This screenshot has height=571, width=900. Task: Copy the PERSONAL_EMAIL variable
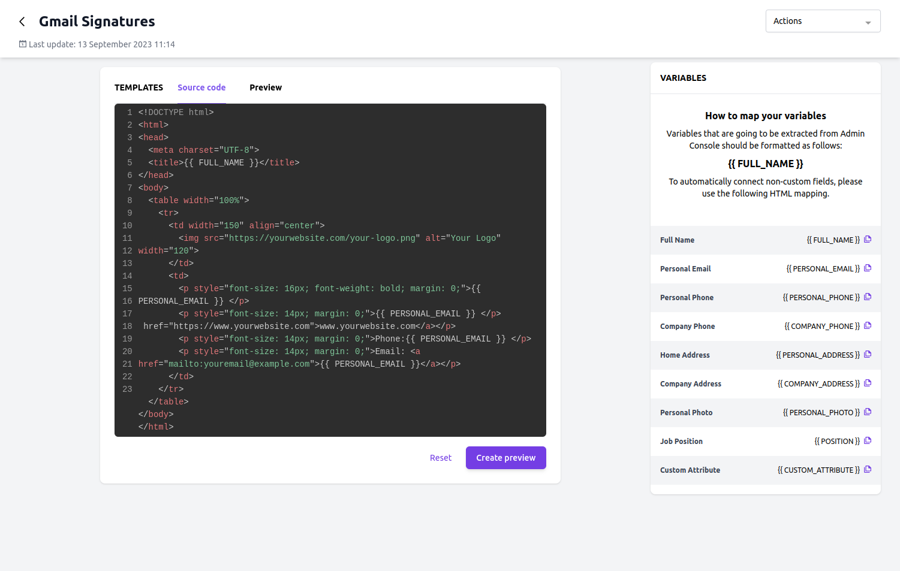868,268
